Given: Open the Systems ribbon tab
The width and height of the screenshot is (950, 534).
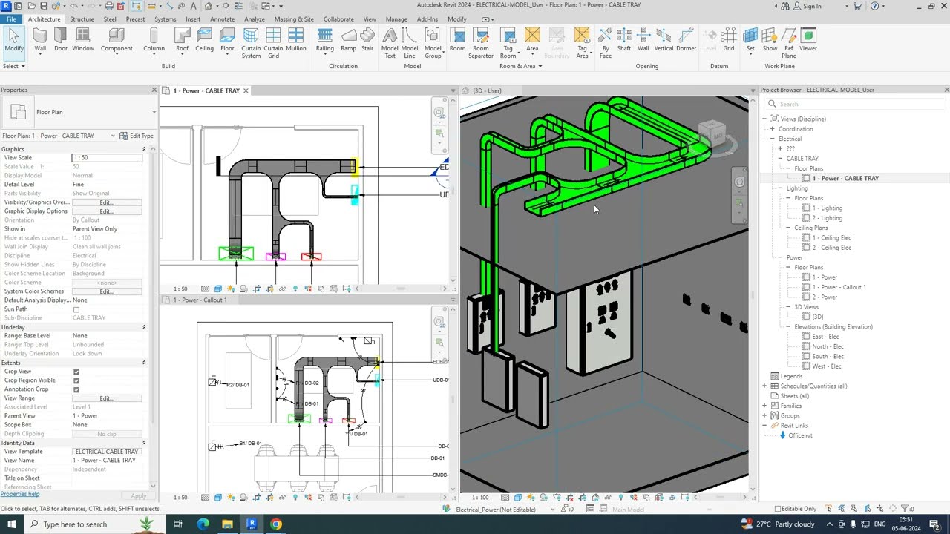Looking at the screenshot, I should [165, 19].
